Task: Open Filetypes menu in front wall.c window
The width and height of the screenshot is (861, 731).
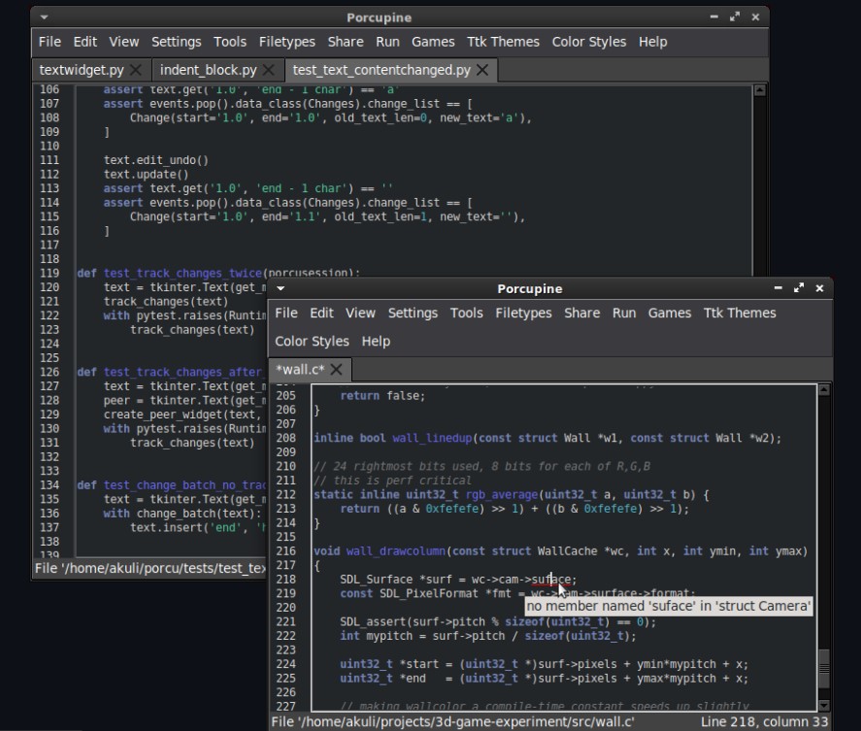Action: pyautogui.click(x=523, y=313)
